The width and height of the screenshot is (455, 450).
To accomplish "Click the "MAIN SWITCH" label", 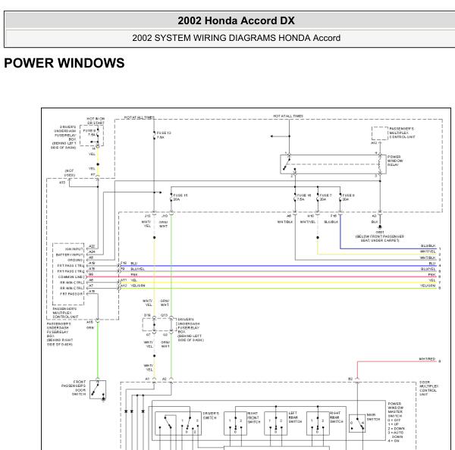I will [373, 417].
